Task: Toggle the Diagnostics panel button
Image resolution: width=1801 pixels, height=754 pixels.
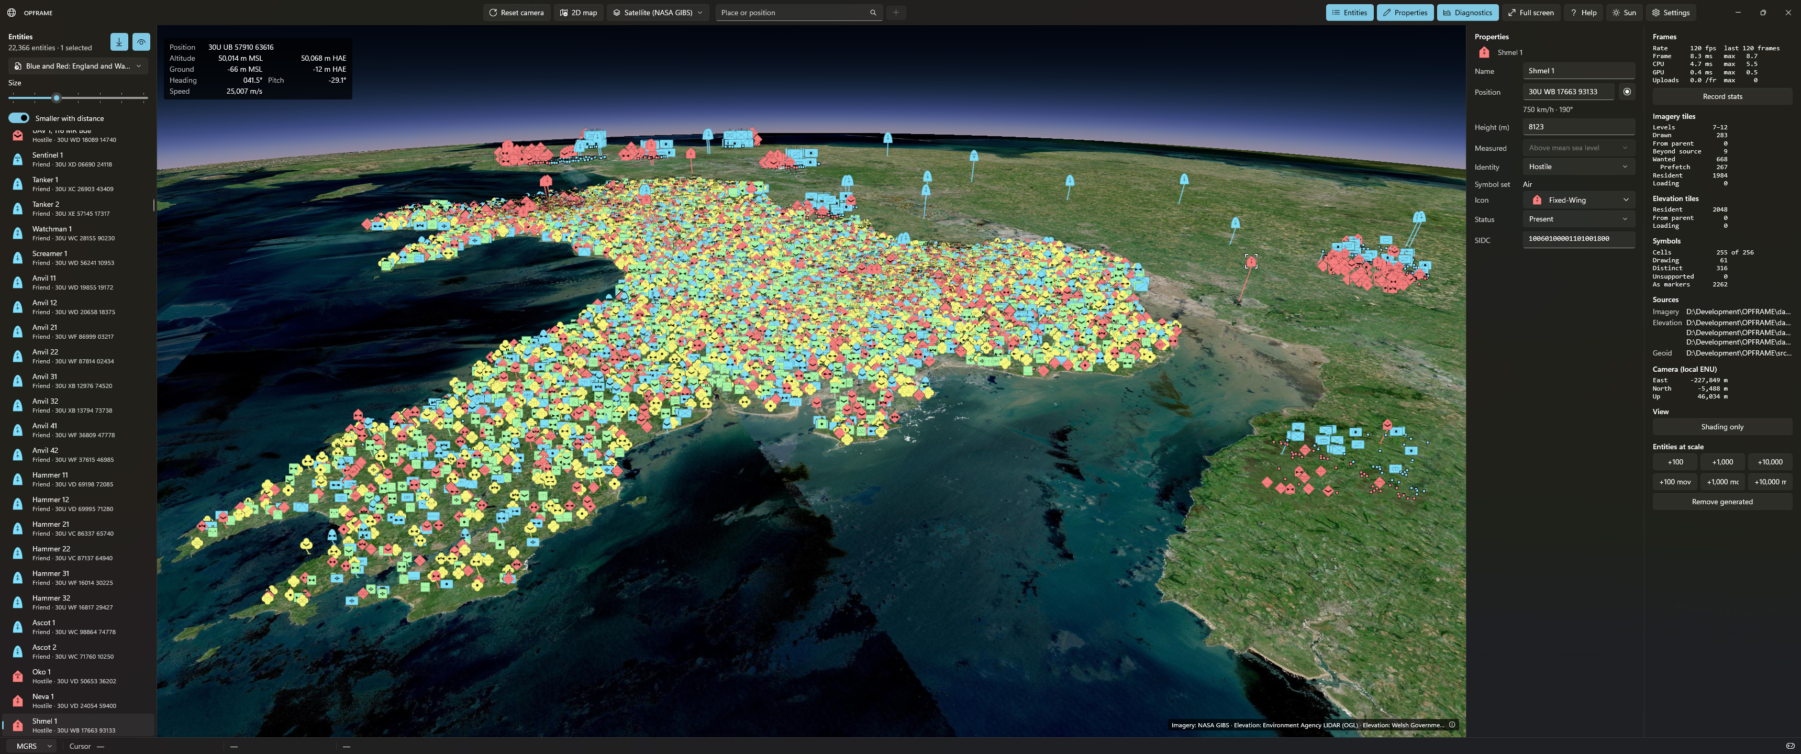Action: (1467, 13)
